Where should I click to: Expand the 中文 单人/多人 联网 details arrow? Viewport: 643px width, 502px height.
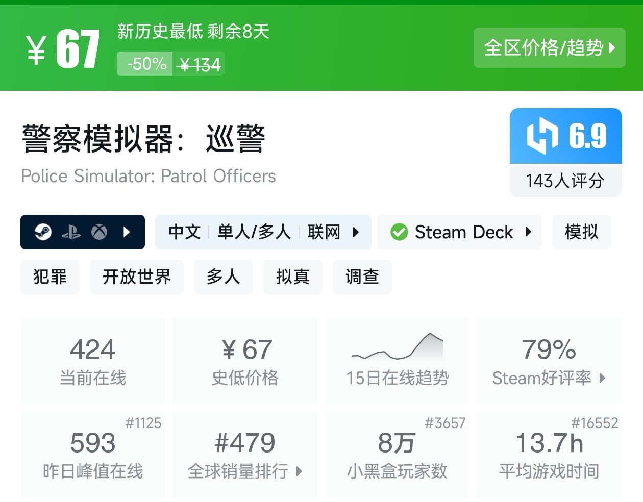click(356, 232)
